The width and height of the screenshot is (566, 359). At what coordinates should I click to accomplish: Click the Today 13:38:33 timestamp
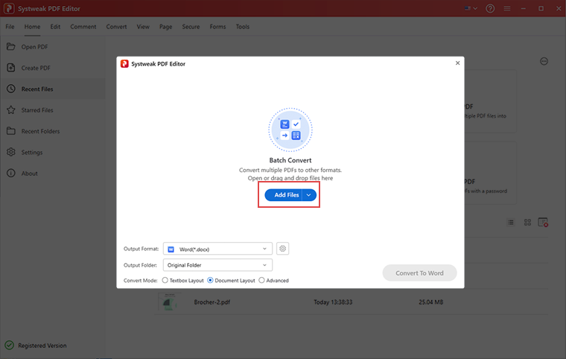point(333,302)
